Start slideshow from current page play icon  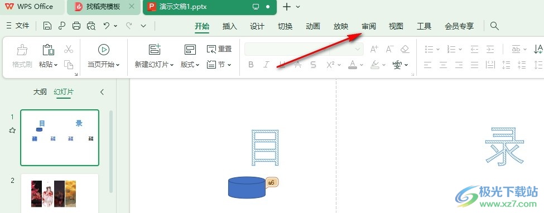click(103, 50)
